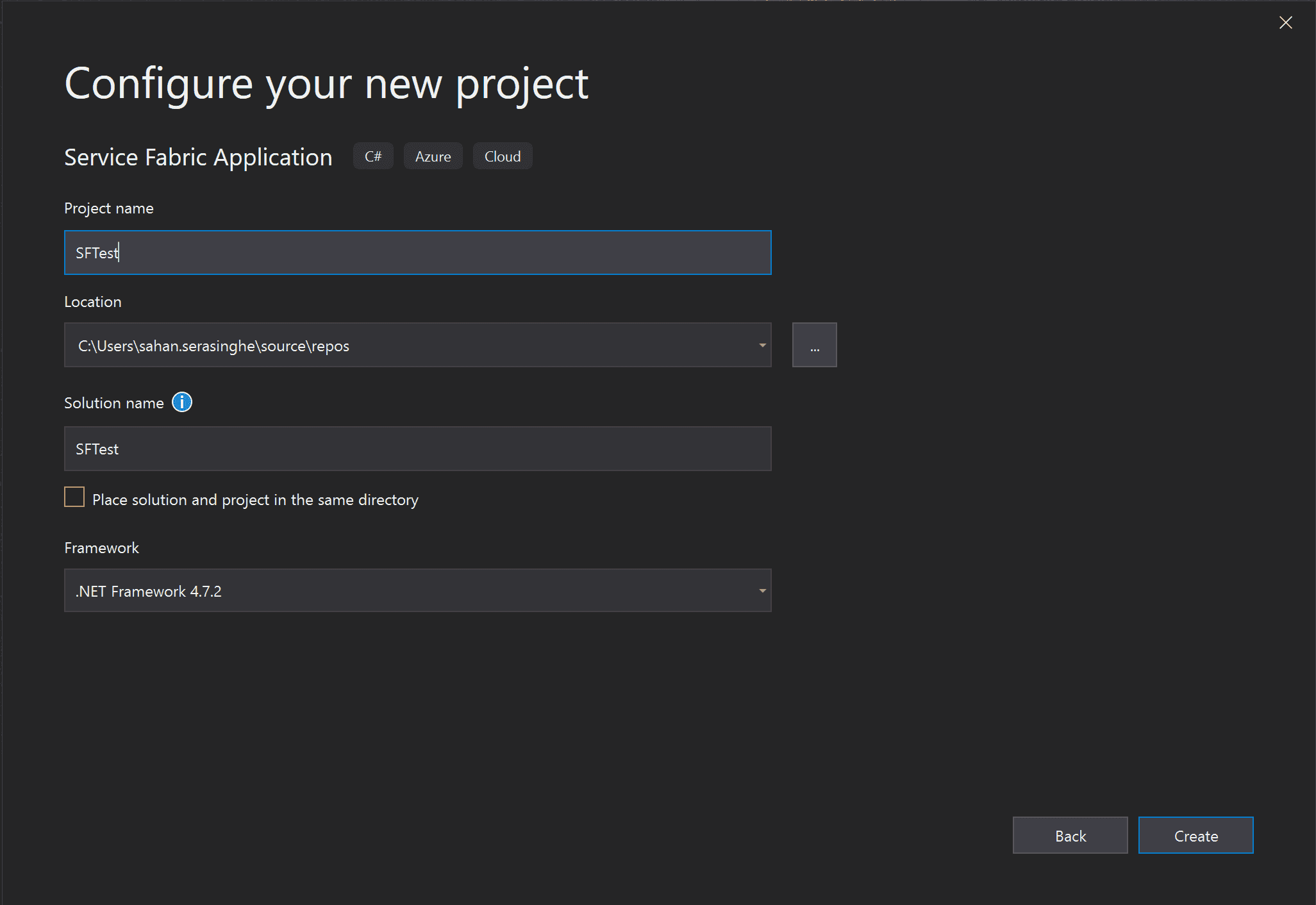Screen dimensions: 1316x905
Task: Click the Solution name text box
Action: [417, 448]
